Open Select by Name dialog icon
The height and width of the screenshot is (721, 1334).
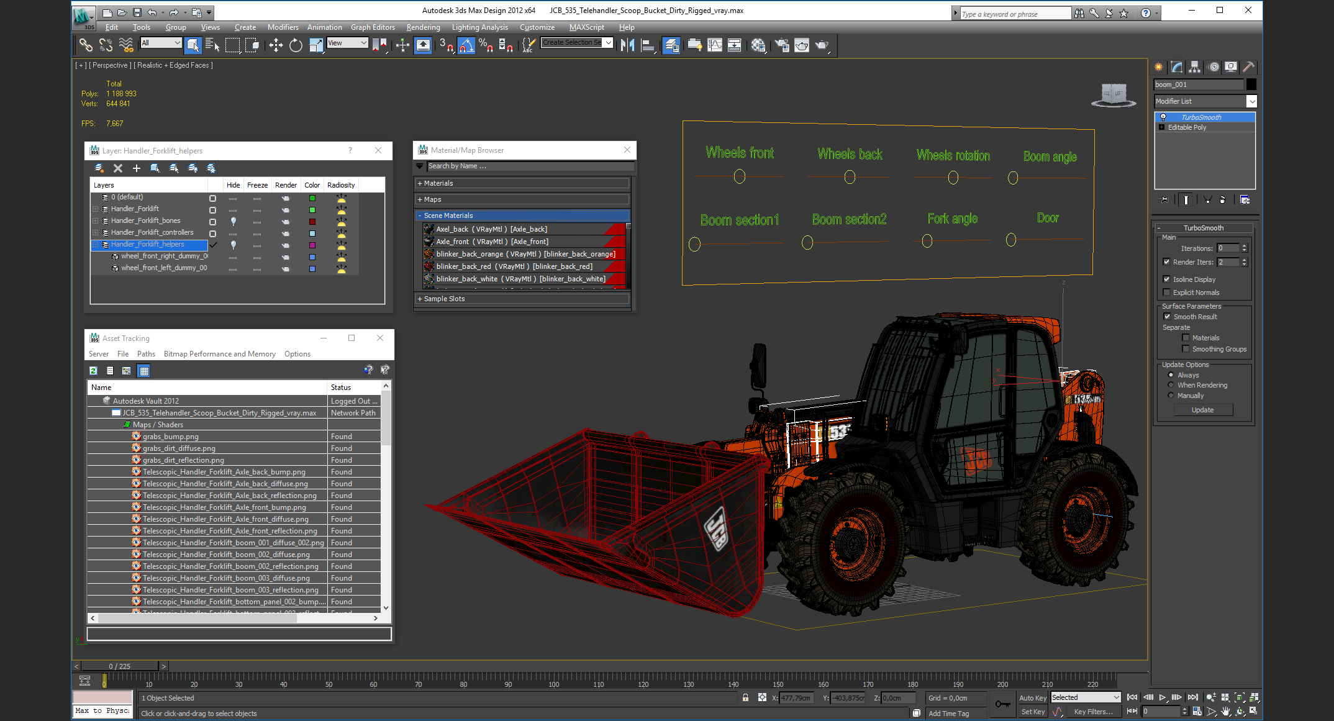pyautogui.click(x=212, y=45)
